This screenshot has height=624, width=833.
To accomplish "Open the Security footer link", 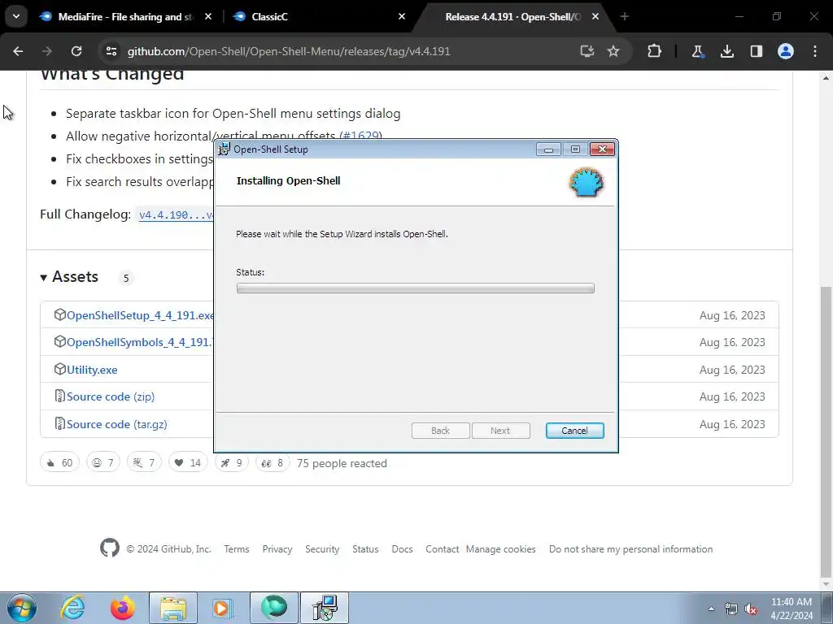I will click(x=322, y=549).
